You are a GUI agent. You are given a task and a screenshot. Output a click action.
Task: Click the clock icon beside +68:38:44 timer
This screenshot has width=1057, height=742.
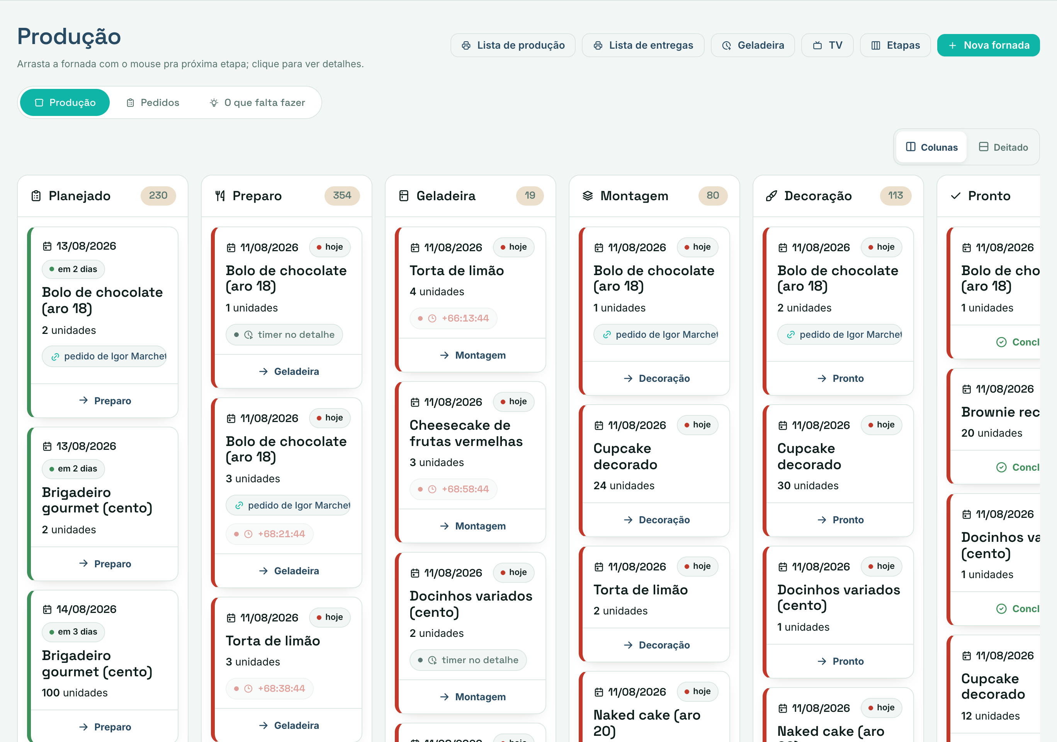tap(248, 689)
